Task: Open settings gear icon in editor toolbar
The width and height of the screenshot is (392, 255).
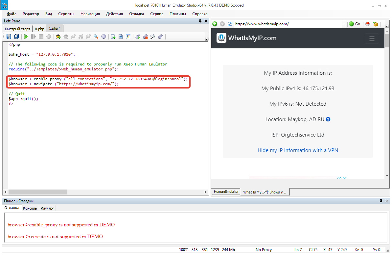Action: point(104,37)
